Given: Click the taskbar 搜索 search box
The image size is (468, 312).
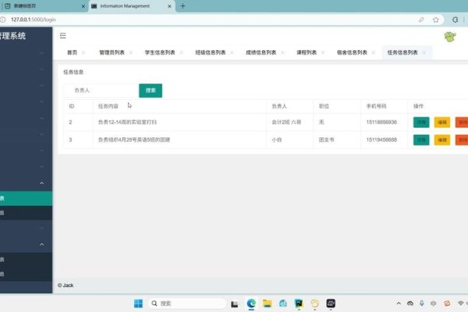Looking at the screenshot, I should pos(187,303).
